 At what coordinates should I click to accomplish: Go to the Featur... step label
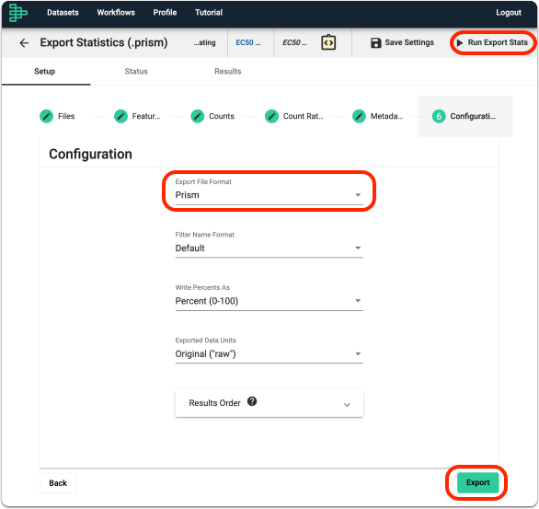tap(146, 116)
